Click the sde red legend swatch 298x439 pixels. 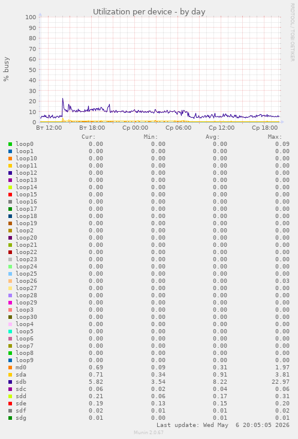click(10, 404)
